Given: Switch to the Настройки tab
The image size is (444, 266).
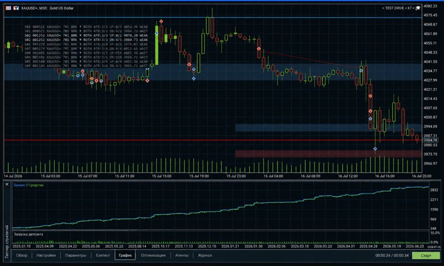Looking at the screenshot, I should (46, 255).
